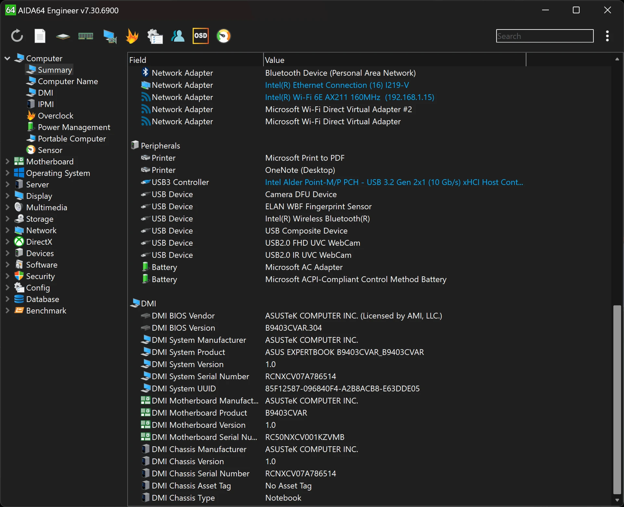Select the DMI group header in list

tap(143, 303)
